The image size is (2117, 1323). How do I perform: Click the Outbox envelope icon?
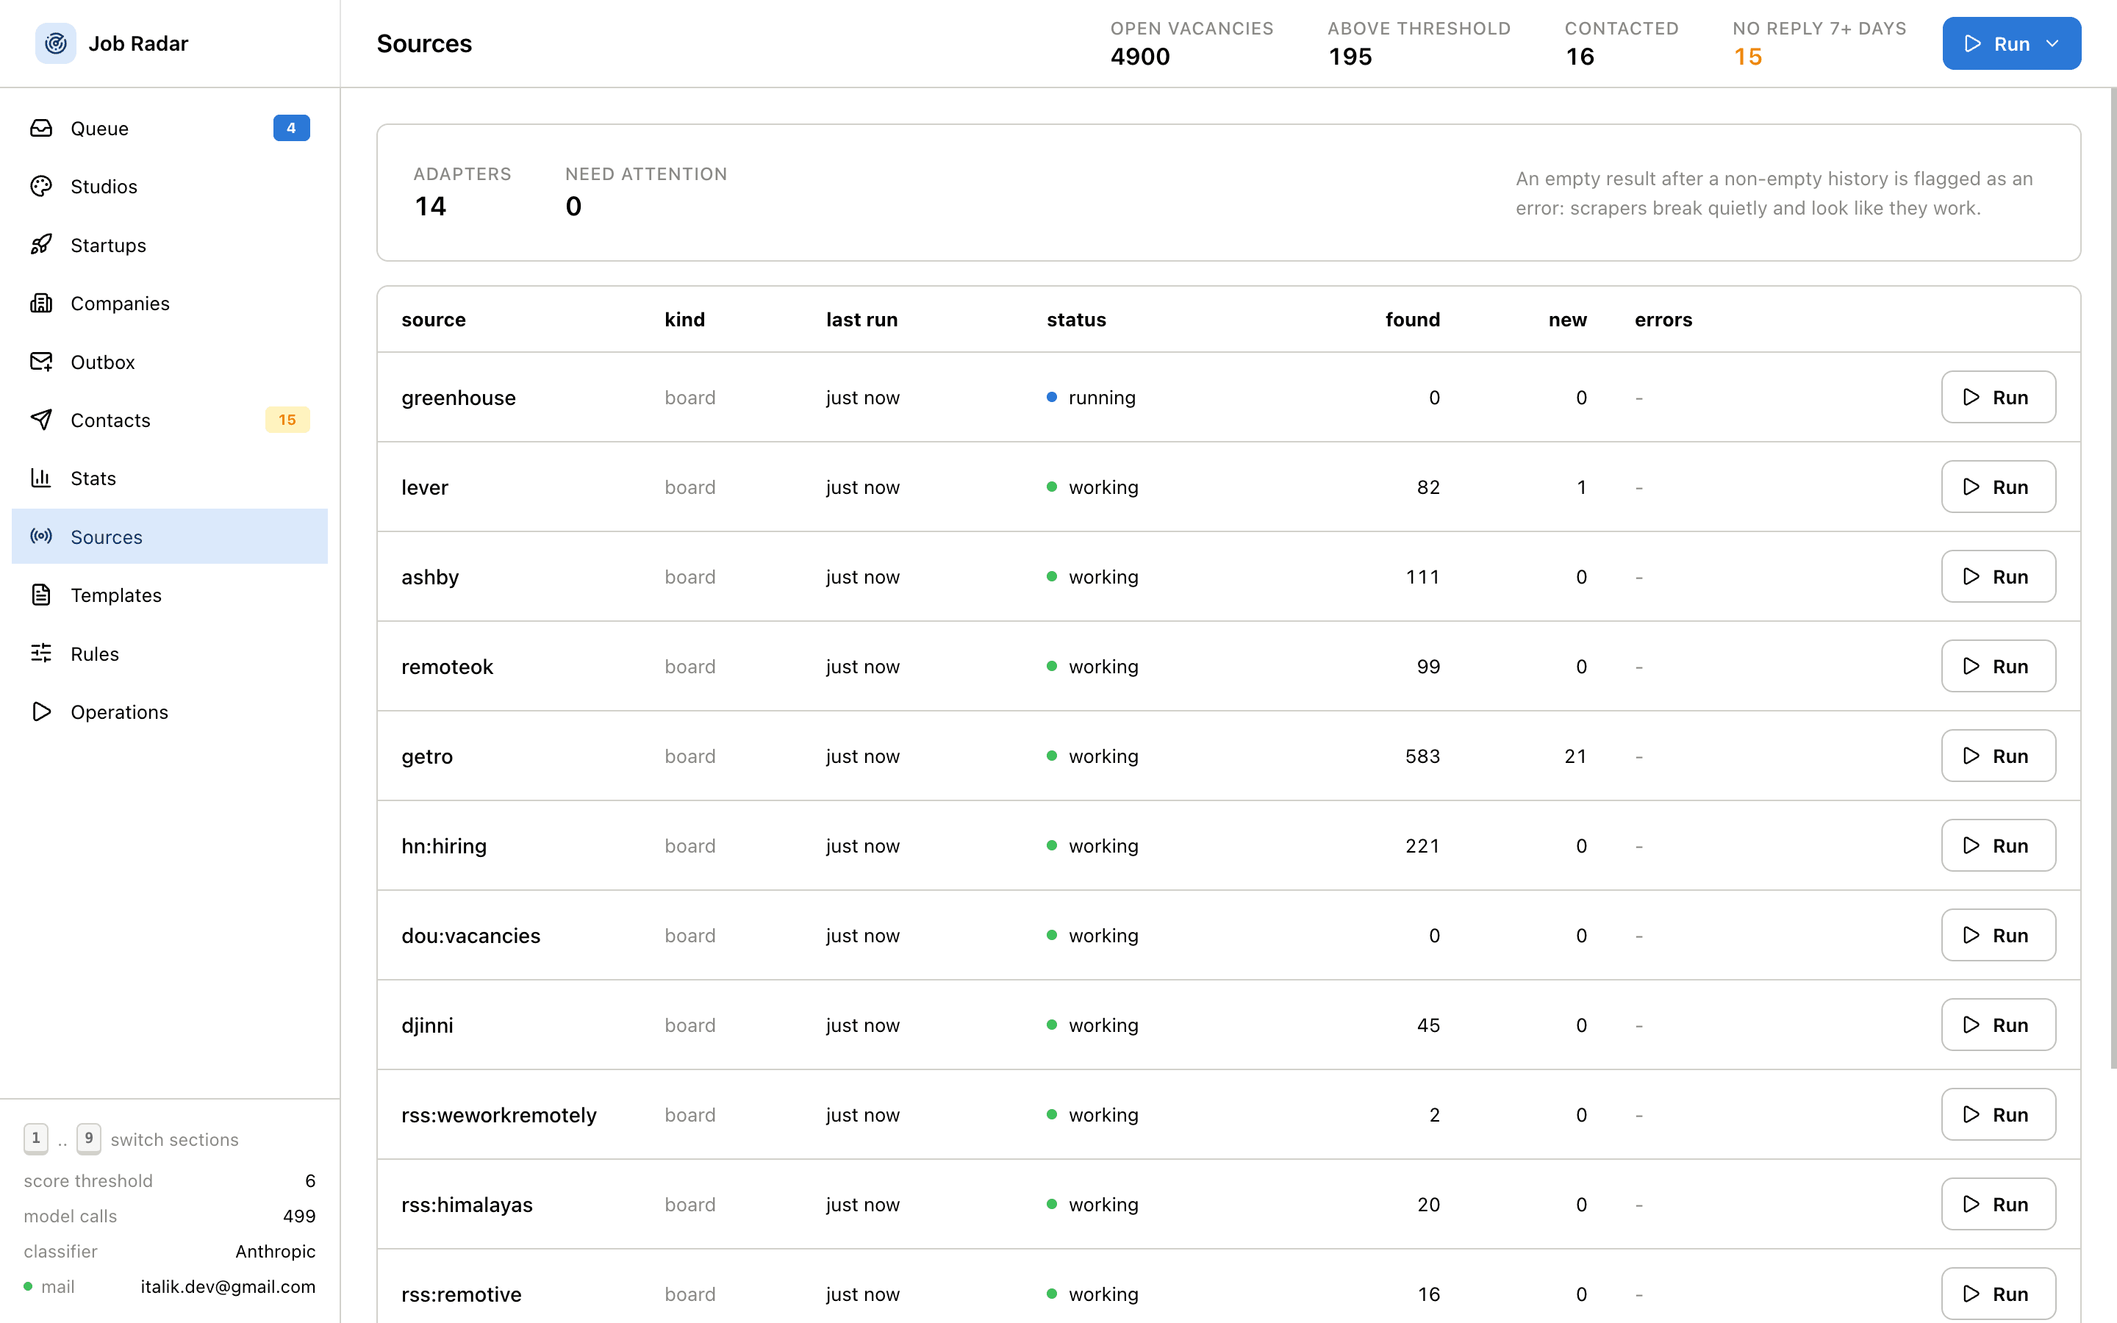[x=41, y=362]
